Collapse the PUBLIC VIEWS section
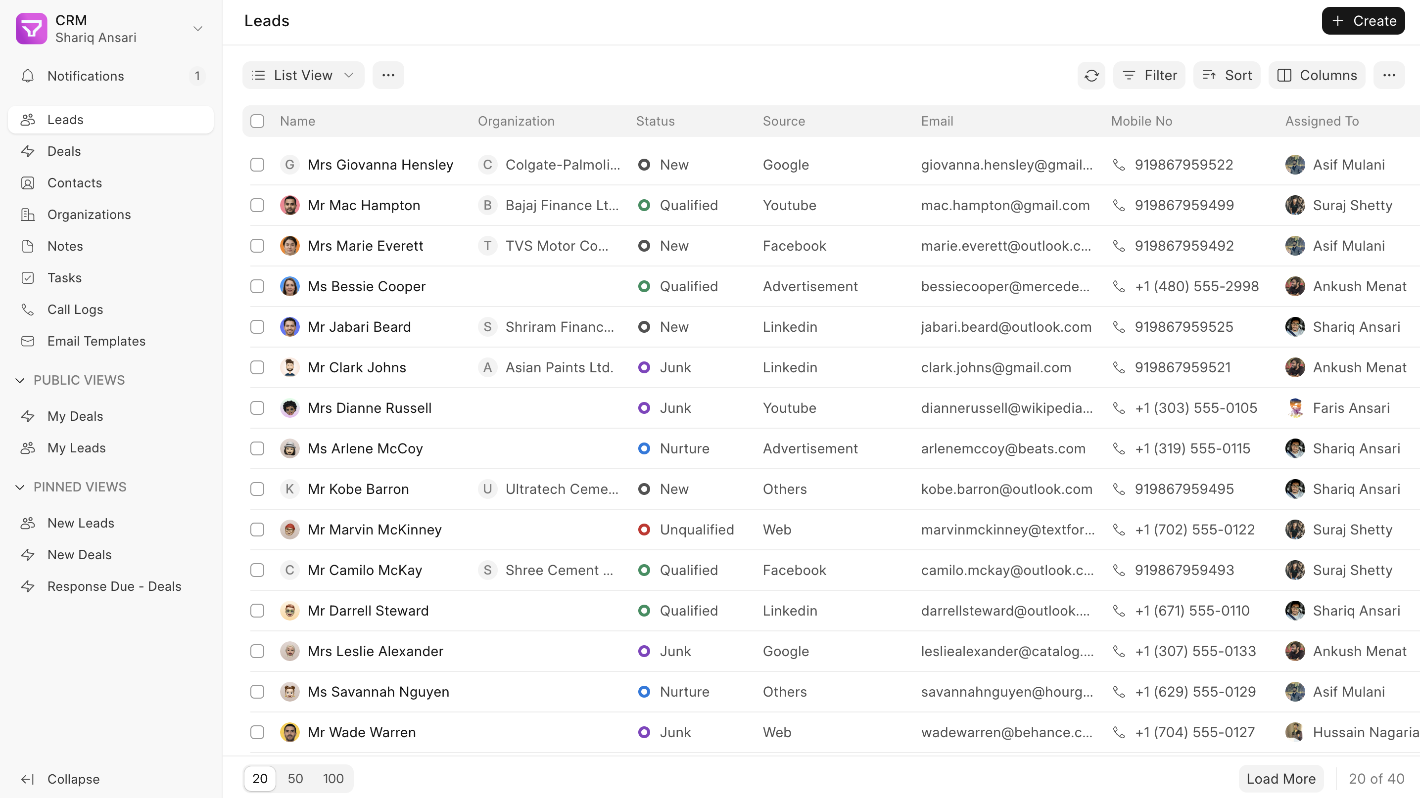The width and height of the screenshot is (1420, 798). pos(20,380)
